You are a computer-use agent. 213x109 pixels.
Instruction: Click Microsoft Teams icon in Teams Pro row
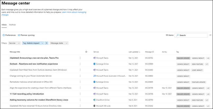coord(95,58)
